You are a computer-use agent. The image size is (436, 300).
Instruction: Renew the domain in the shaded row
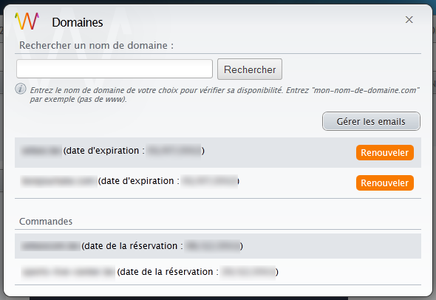point(385,153)
